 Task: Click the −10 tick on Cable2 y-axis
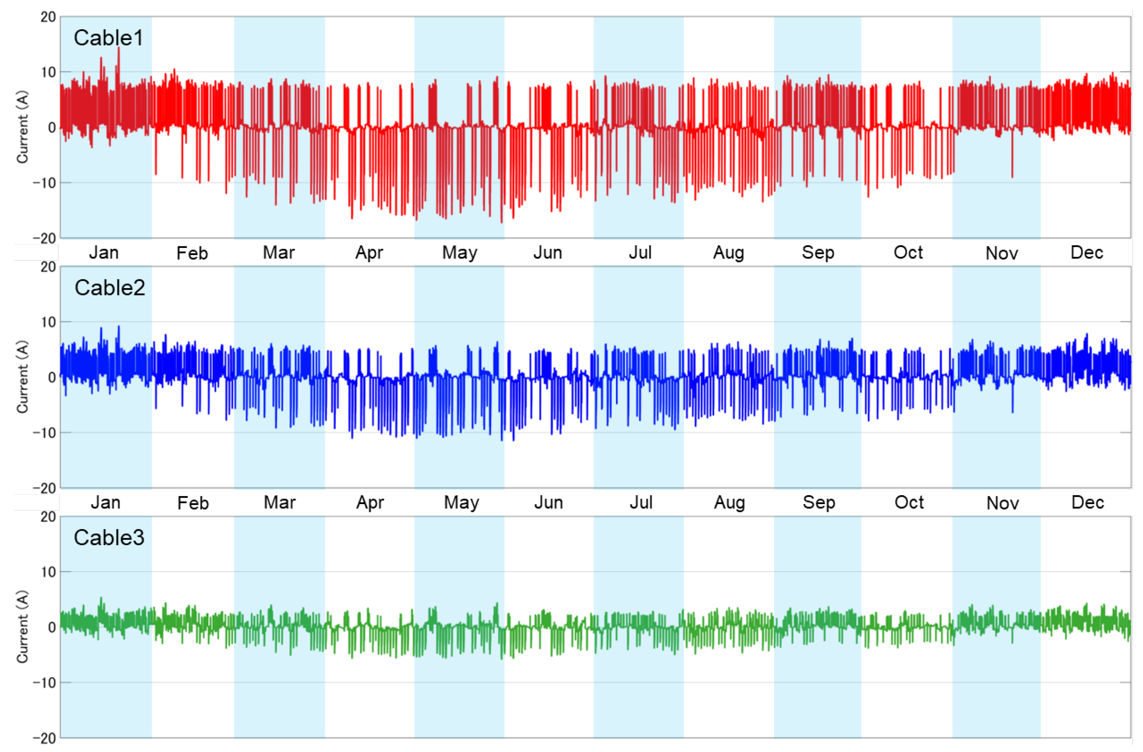coord(44,433)
